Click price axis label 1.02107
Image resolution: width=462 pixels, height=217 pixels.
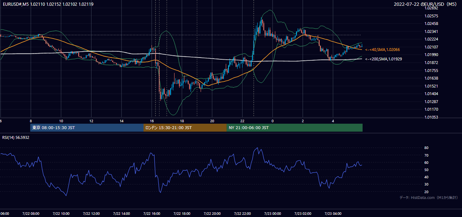point(431,47)
